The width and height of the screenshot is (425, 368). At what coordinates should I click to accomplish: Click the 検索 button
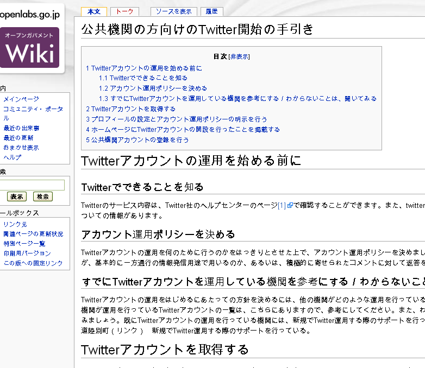click(x=43, y=196)
